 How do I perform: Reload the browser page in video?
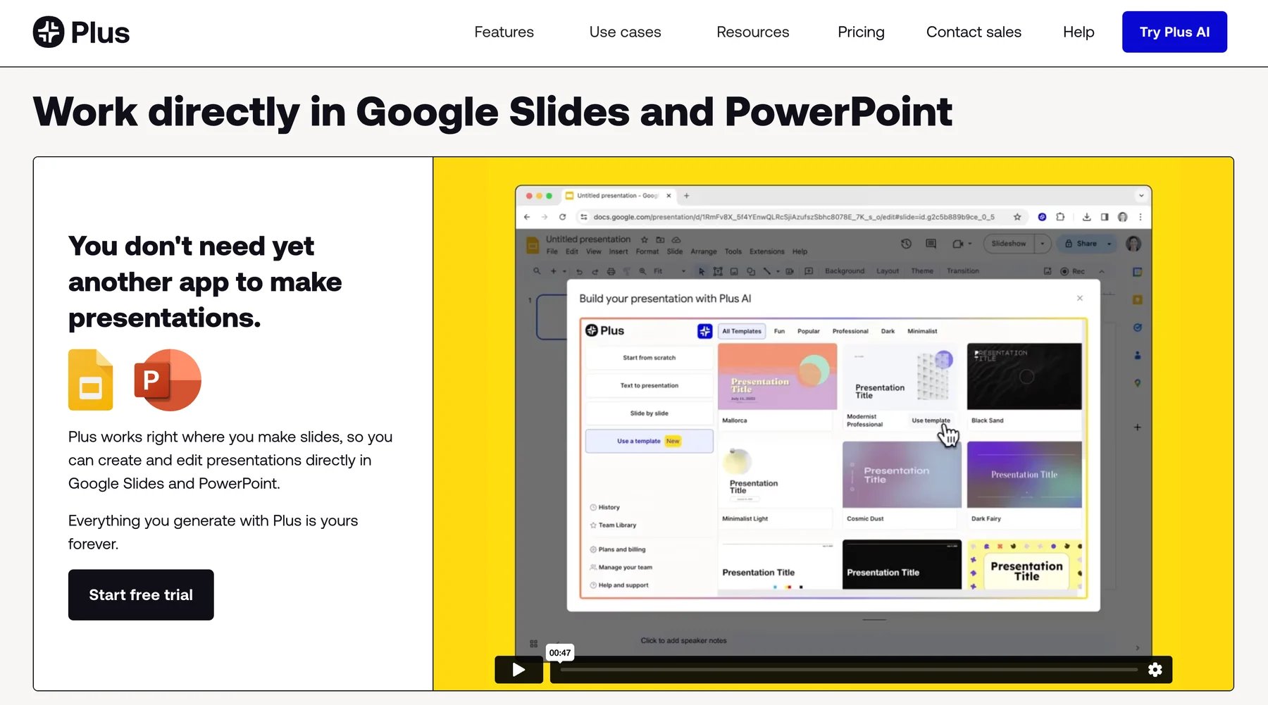[562, 217]
